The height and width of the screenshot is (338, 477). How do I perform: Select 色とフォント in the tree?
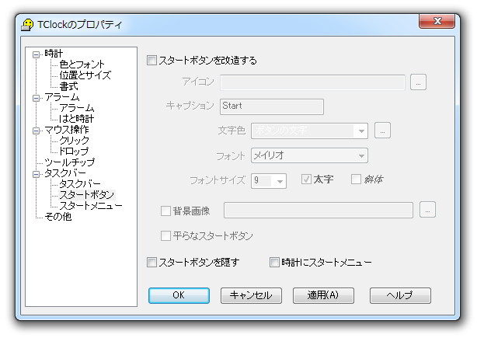click(x=82, y=64)
